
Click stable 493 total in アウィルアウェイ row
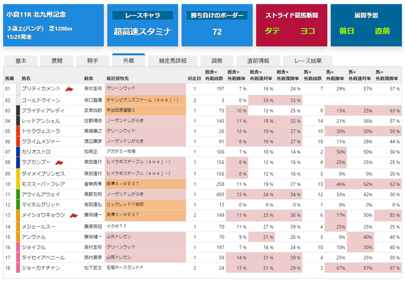pyautogui.click(x=220, y=194)
